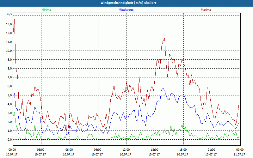Click the '10.07.17' date under 06:00
253x158 pixels.
click(x=69, y=154)
